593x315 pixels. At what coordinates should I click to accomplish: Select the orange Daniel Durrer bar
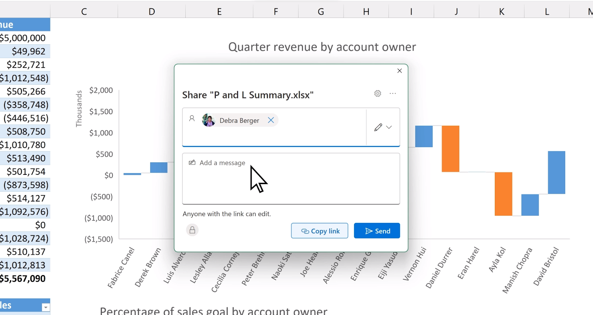click(450, 149)
